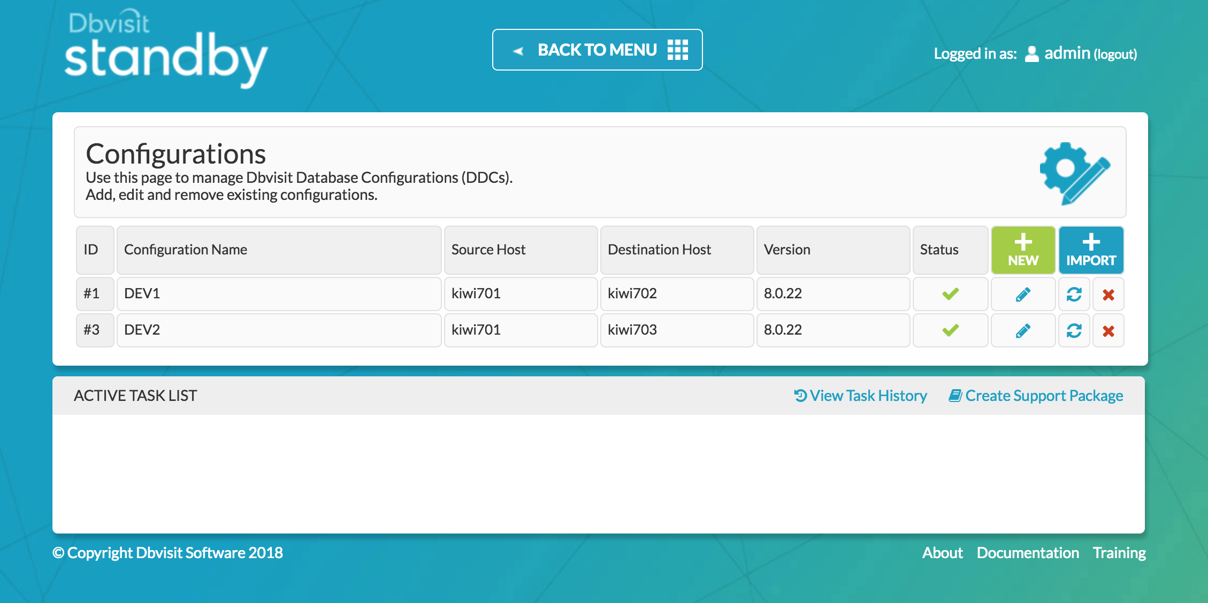The height and width of the screenshot is (603, 1208).
Task: Click the Source Host column header
Action: [521, 250]
